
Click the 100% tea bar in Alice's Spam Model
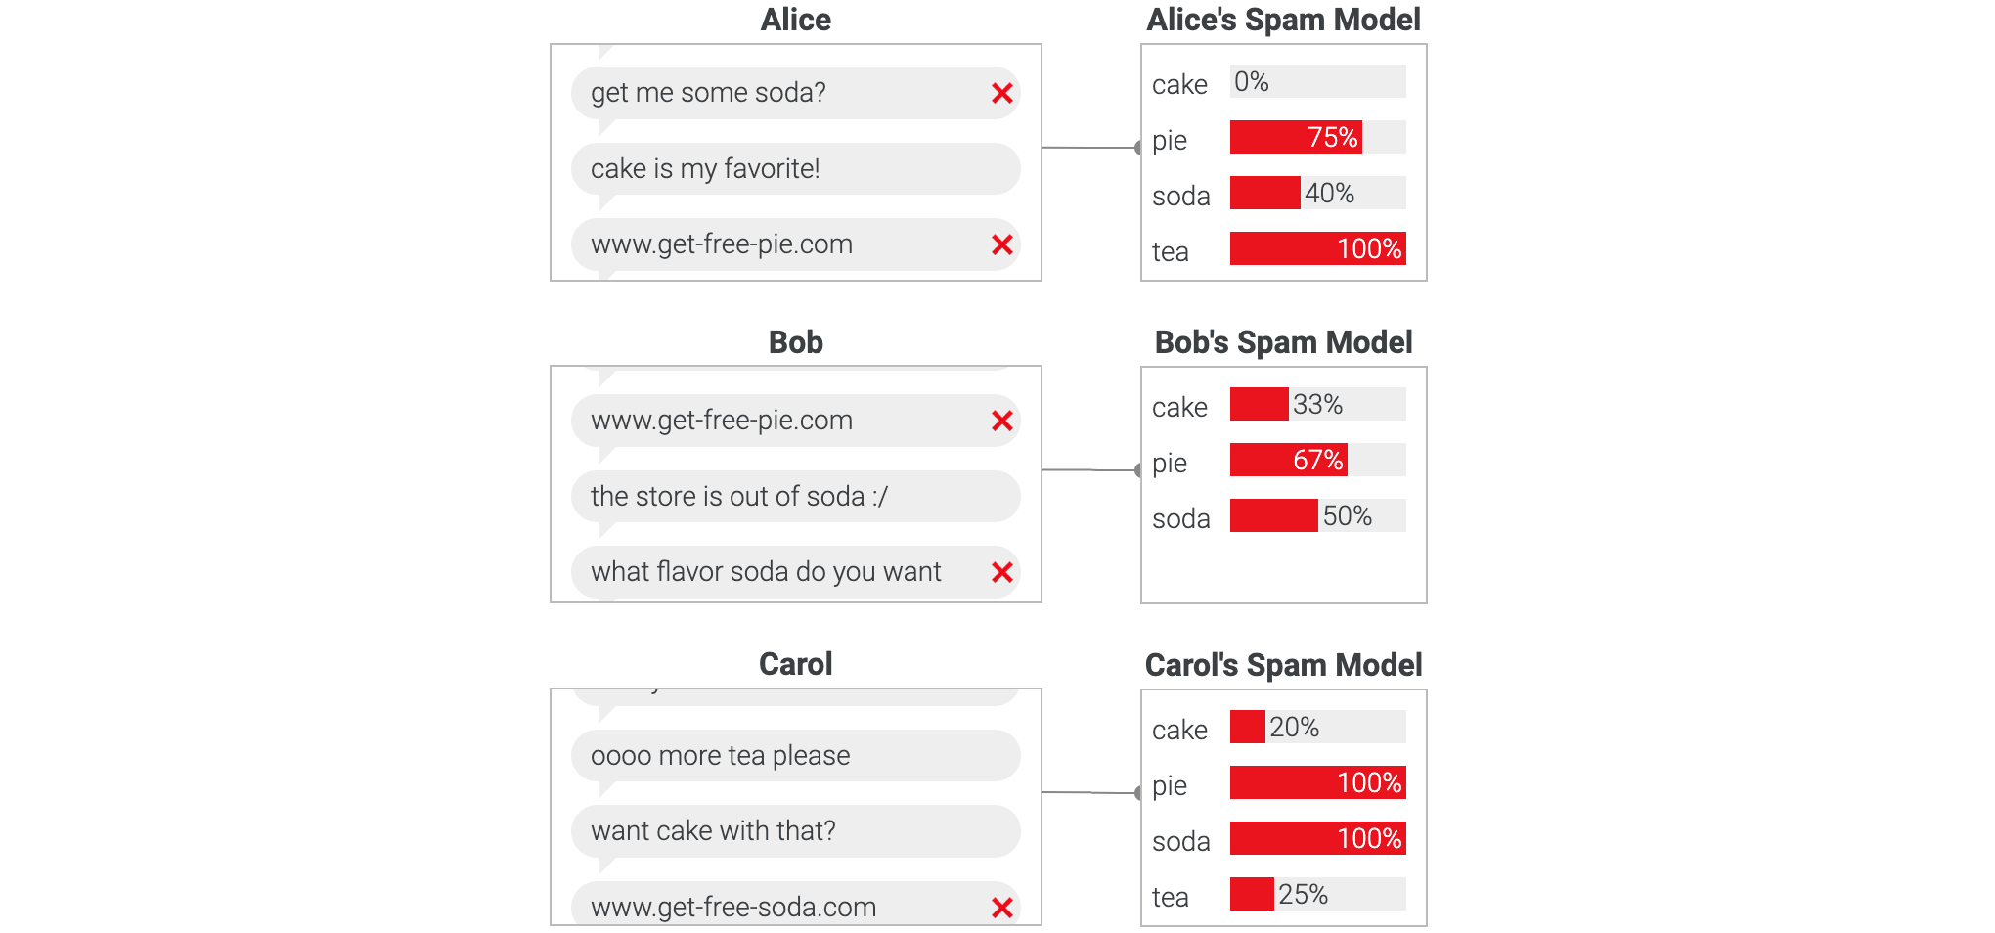coord(1317,249)
